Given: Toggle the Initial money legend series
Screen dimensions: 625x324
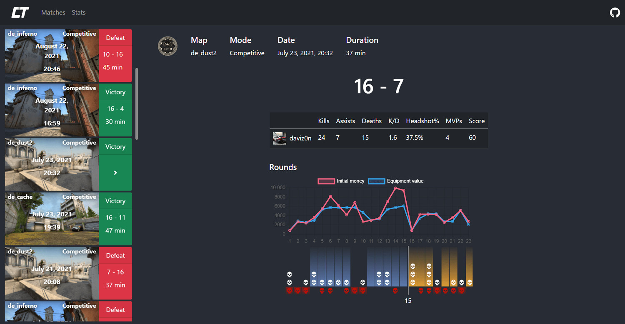Looking at the screenshot, I should point(341,181).
